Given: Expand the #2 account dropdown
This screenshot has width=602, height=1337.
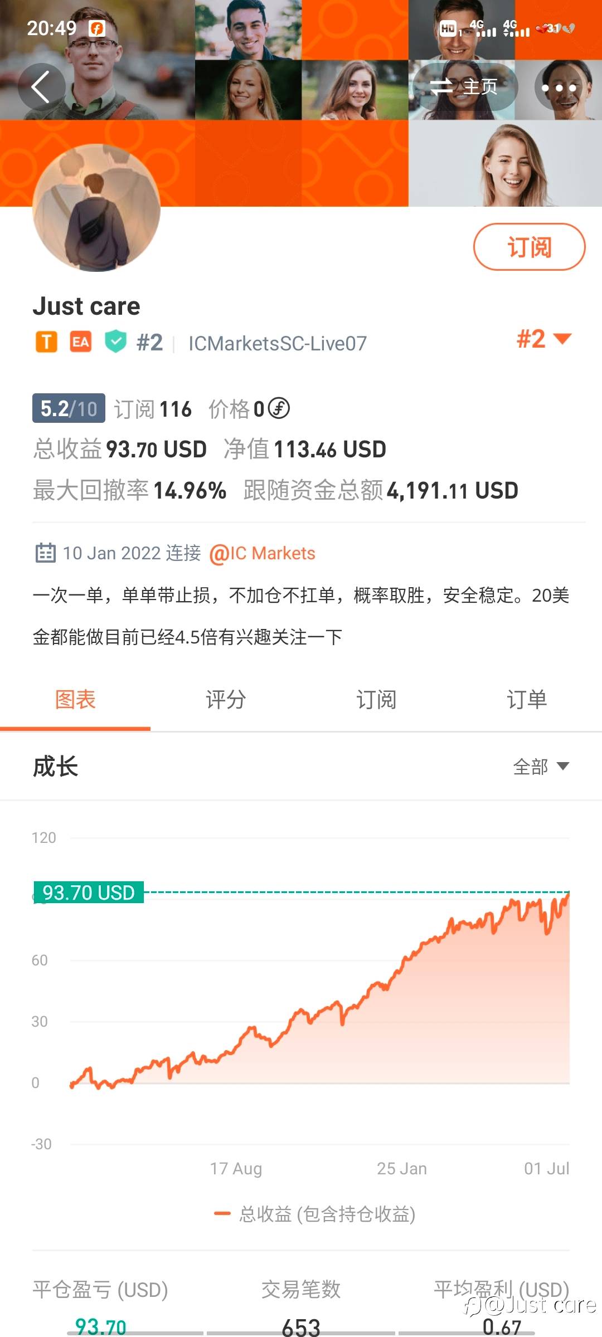Looking at the screenshot, I should (544, 339).
